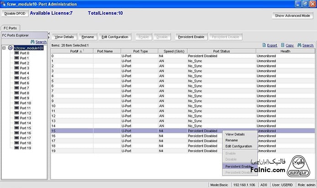The height and width of the screenshot is (188, 317).
Task: Click the Copy icon above the table
Action: 283,46
